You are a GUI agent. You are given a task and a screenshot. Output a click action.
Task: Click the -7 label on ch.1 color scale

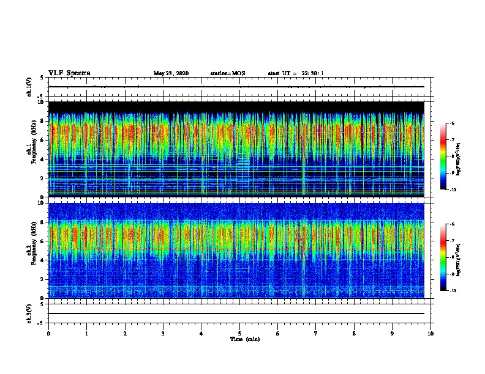tap(452, 140)
